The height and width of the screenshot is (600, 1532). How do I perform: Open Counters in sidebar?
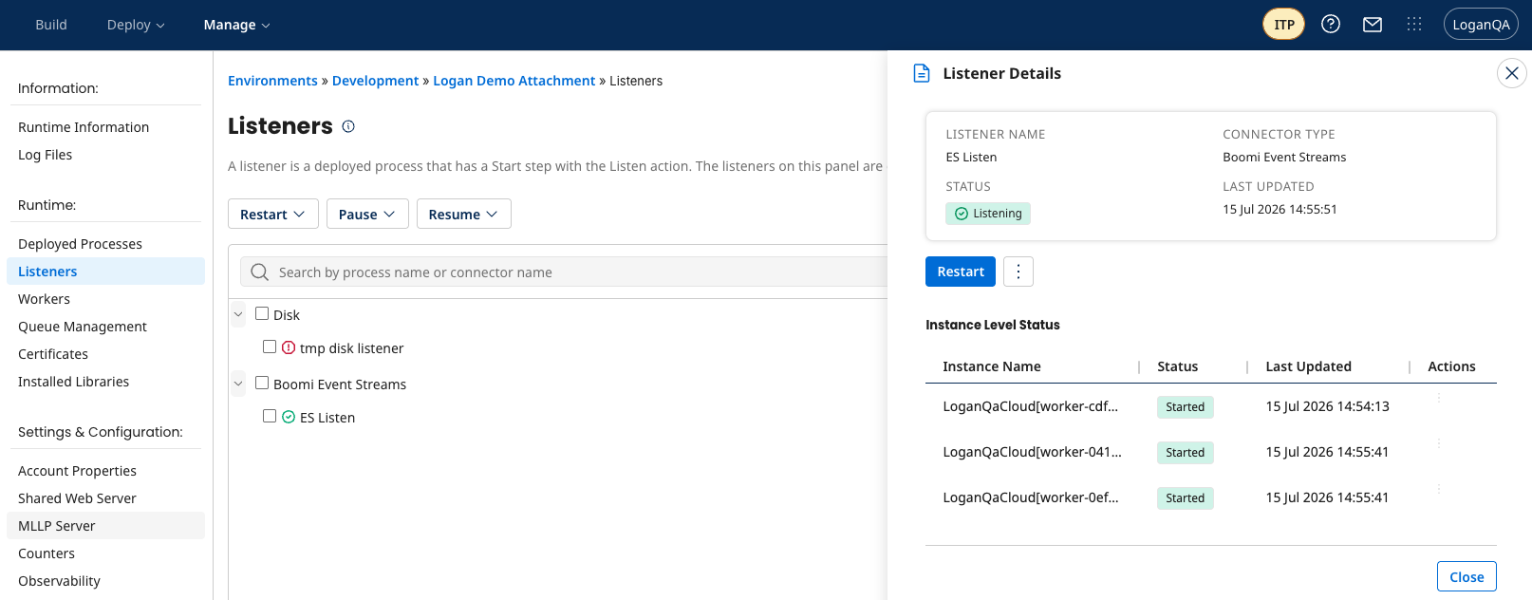click(47, 553)
